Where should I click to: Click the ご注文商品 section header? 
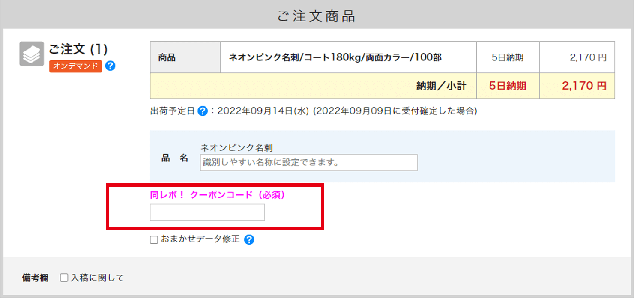317,16
